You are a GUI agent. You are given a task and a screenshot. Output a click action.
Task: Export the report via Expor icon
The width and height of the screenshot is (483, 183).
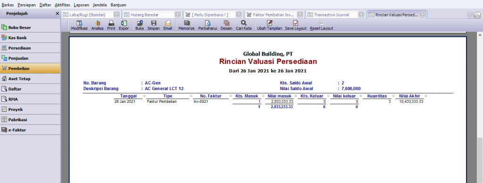point(124,25)
